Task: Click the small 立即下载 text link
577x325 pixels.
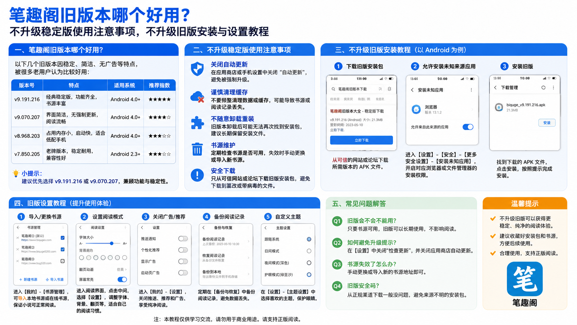Action: 337,130
